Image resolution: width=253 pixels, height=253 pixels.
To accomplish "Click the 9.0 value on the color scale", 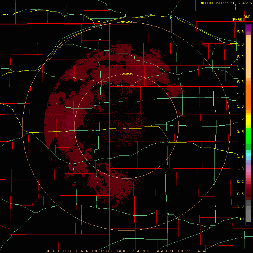I will click(240, 44).
